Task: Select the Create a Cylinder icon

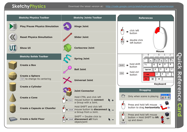Action: tap(13, 87)
